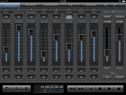Mute the Bass channel
The height and width of the screenshot is (95, 126).
pos(94,77)
